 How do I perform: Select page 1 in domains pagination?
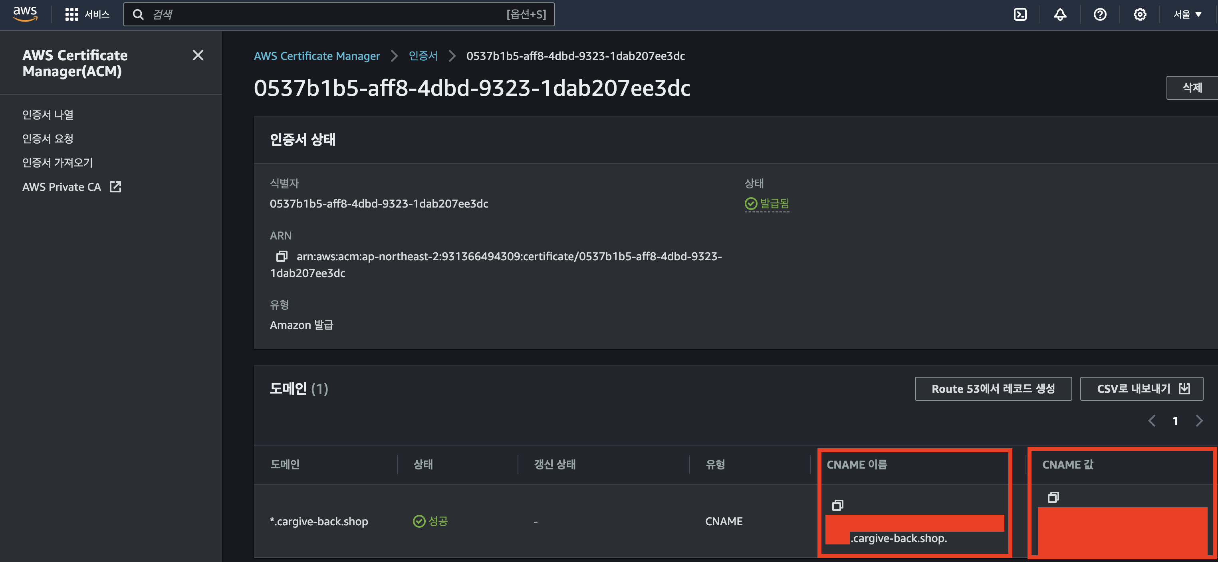point(1175,421)
